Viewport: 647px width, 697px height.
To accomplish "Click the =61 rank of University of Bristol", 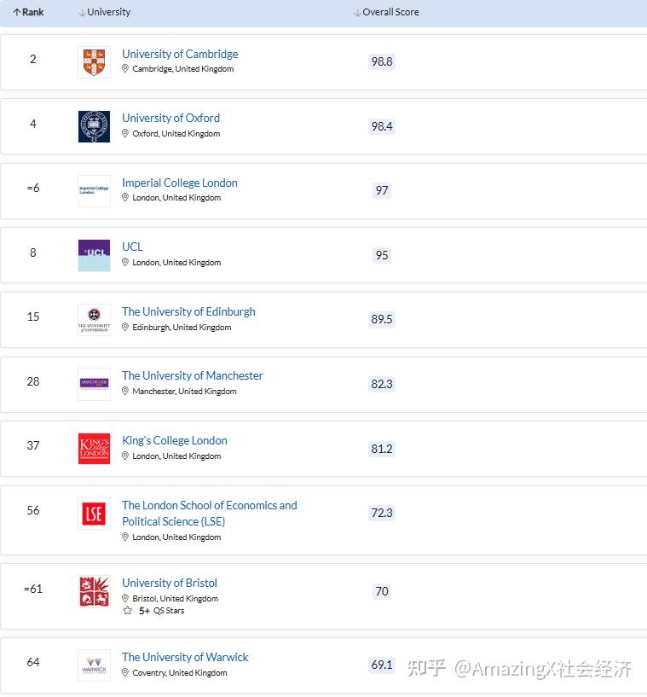I will coord(33,589).
